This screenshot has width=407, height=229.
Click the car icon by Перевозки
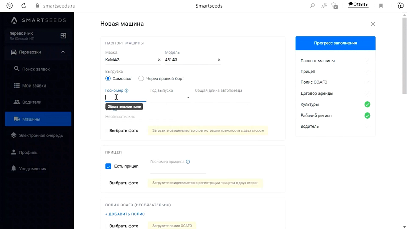(14, 52)
